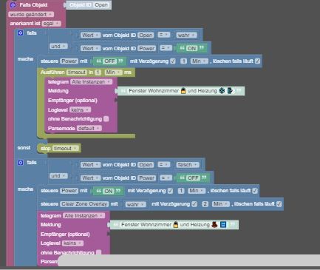The width and height of the screenshot is (320, 270).
Task: Open gear icon of second falls block
Action: 20,163
